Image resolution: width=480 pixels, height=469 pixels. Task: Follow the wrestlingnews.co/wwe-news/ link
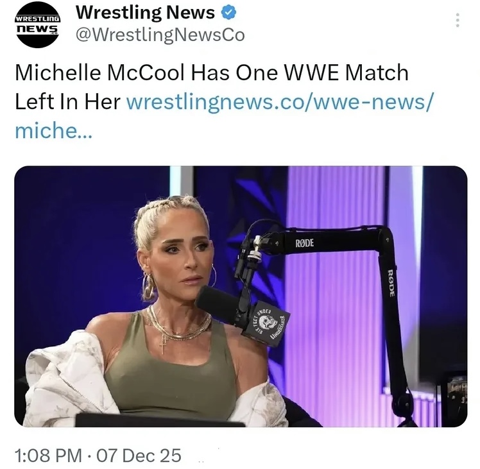280,101
